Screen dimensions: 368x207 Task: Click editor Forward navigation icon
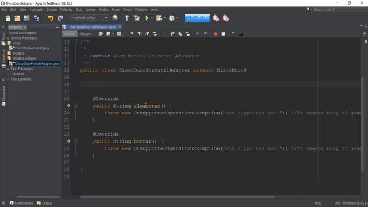[x=119, y=34]
